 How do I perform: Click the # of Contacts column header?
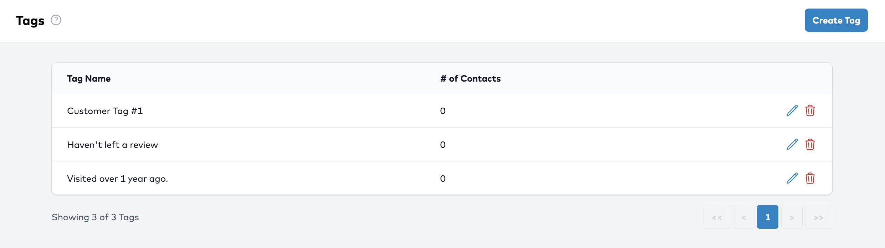pyautogui.click(x=470, y=79)
